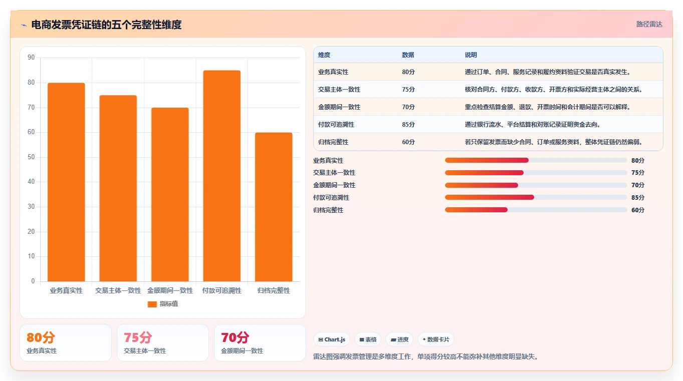Click the 归档完整性 progress bar at 60分

536,210
